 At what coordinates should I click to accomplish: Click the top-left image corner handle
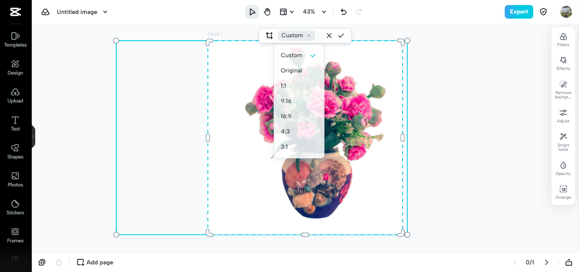point(116,41)
